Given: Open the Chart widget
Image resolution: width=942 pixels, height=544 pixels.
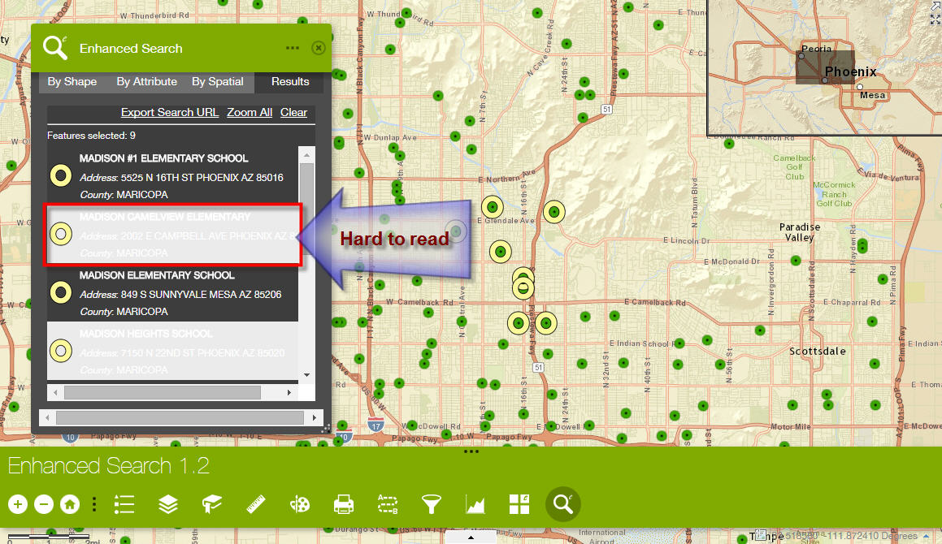Looking at the screenshot, I should click(x=475, y=504).
